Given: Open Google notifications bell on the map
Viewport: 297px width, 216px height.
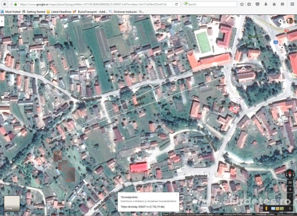Looking at the screenshot, I should pyautogui.click(x=280, y=21).
